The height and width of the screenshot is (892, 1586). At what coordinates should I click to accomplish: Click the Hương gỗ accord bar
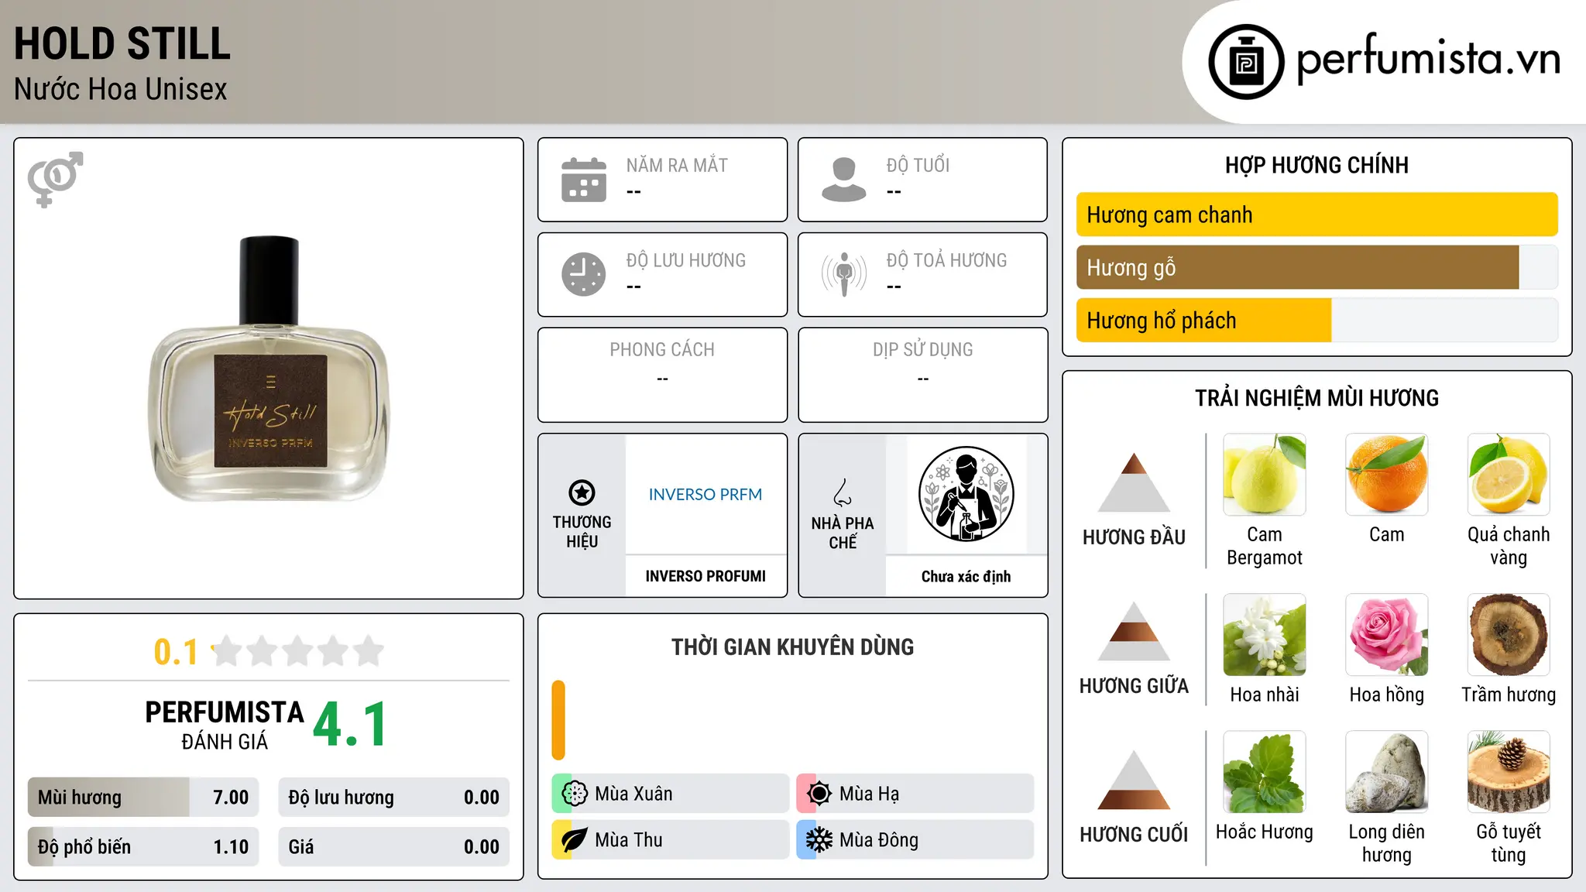pos(1317,267)
